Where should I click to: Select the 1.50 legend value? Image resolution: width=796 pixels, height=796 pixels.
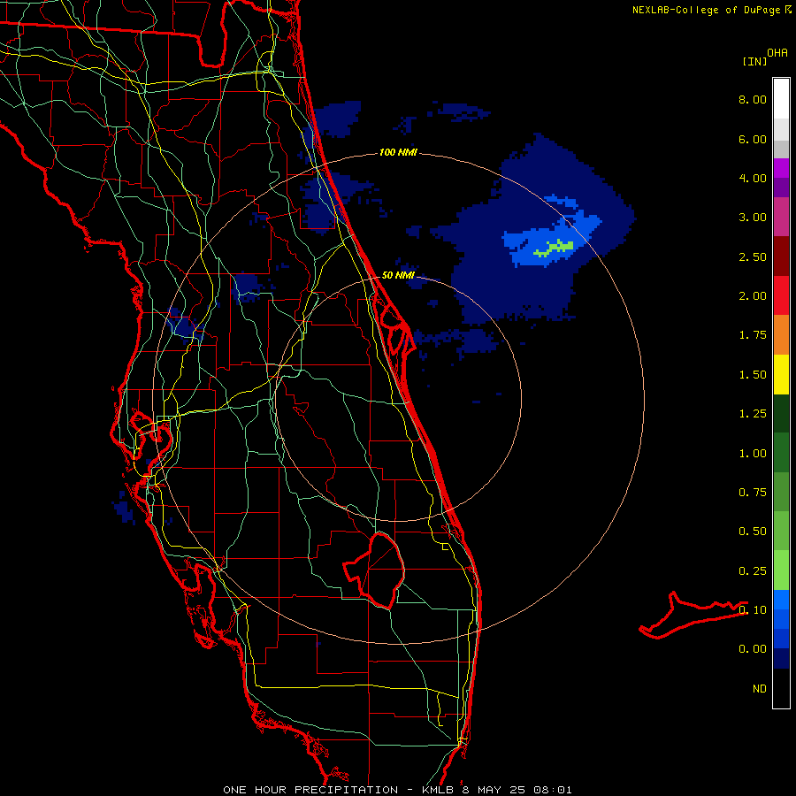pyautogui.click(x=753, y=375)
